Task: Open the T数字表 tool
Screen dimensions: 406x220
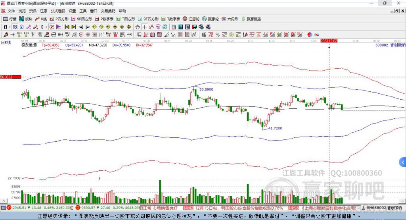Action: [x=170, y=19]
